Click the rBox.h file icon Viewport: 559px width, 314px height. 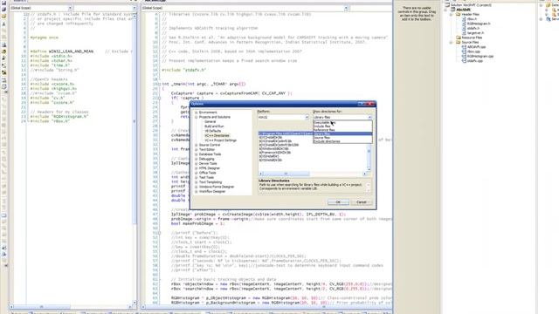[x=464, y=19]
